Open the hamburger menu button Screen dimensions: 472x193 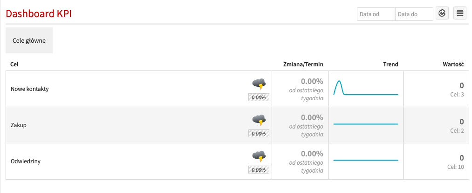460,14
